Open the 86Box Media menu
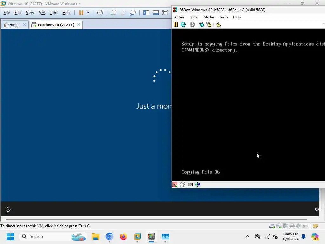 [x=209, y=17]
